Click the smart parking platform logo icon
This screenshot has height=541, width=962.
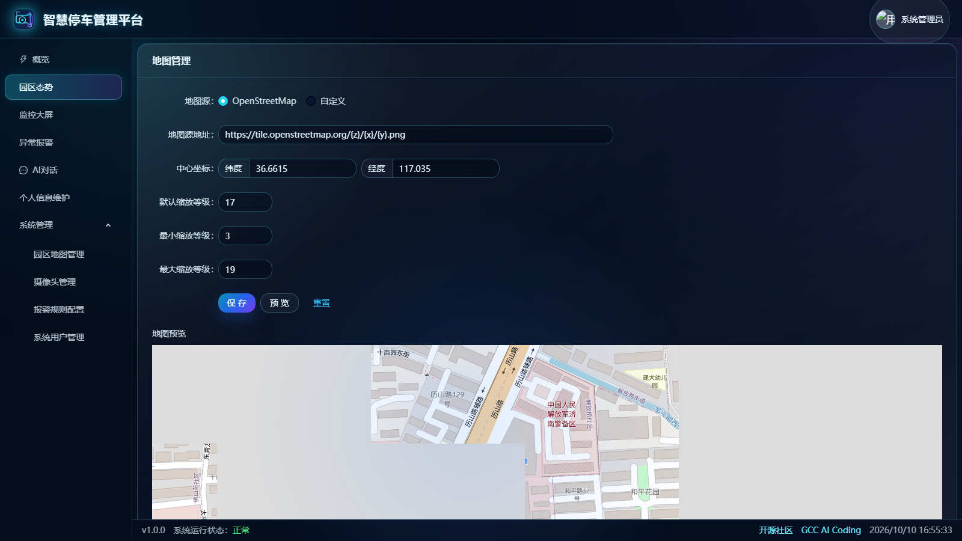coord(24,19)
